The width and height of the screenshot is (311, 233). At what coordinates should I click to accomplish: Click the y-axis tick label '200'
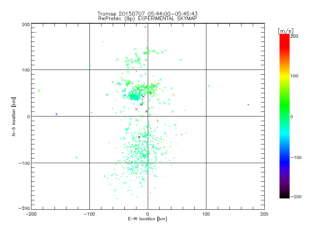(x=26, y=24)
